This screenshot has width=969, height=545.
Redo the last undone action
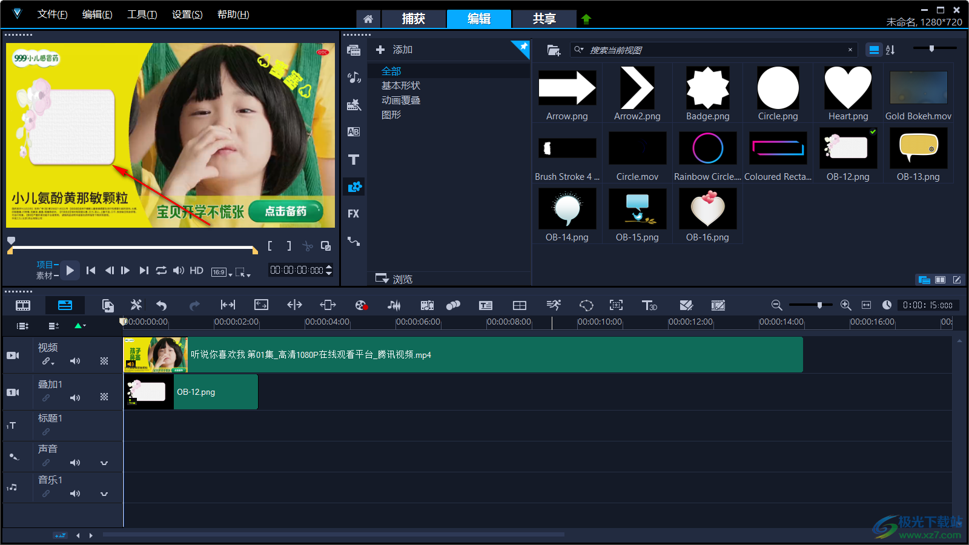pyautogui.click(x=194, y=305)
